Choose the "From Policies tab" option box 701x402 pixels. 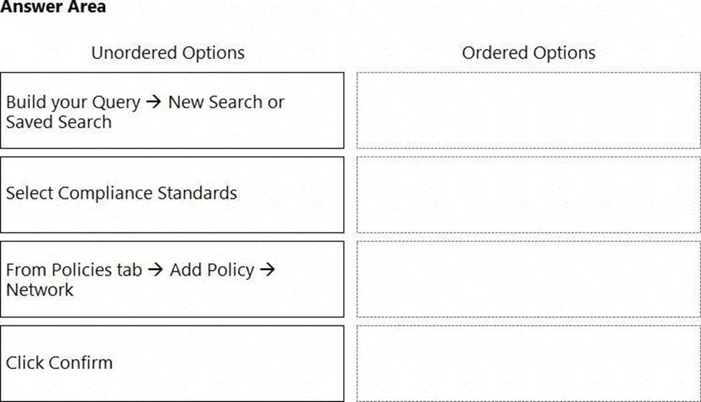(172, 279)
